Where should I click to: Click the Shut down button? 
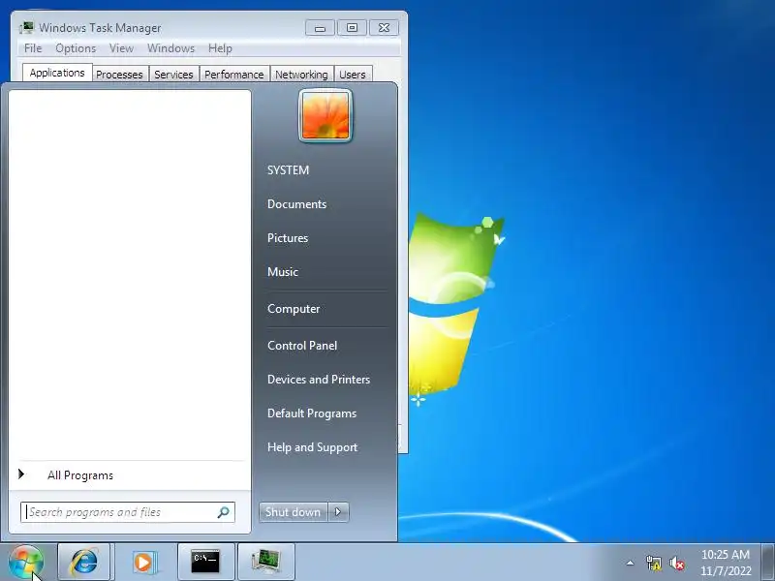[294, 512]
